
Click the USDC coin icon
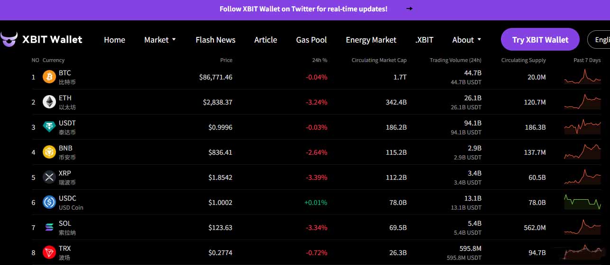coord(49,202)
